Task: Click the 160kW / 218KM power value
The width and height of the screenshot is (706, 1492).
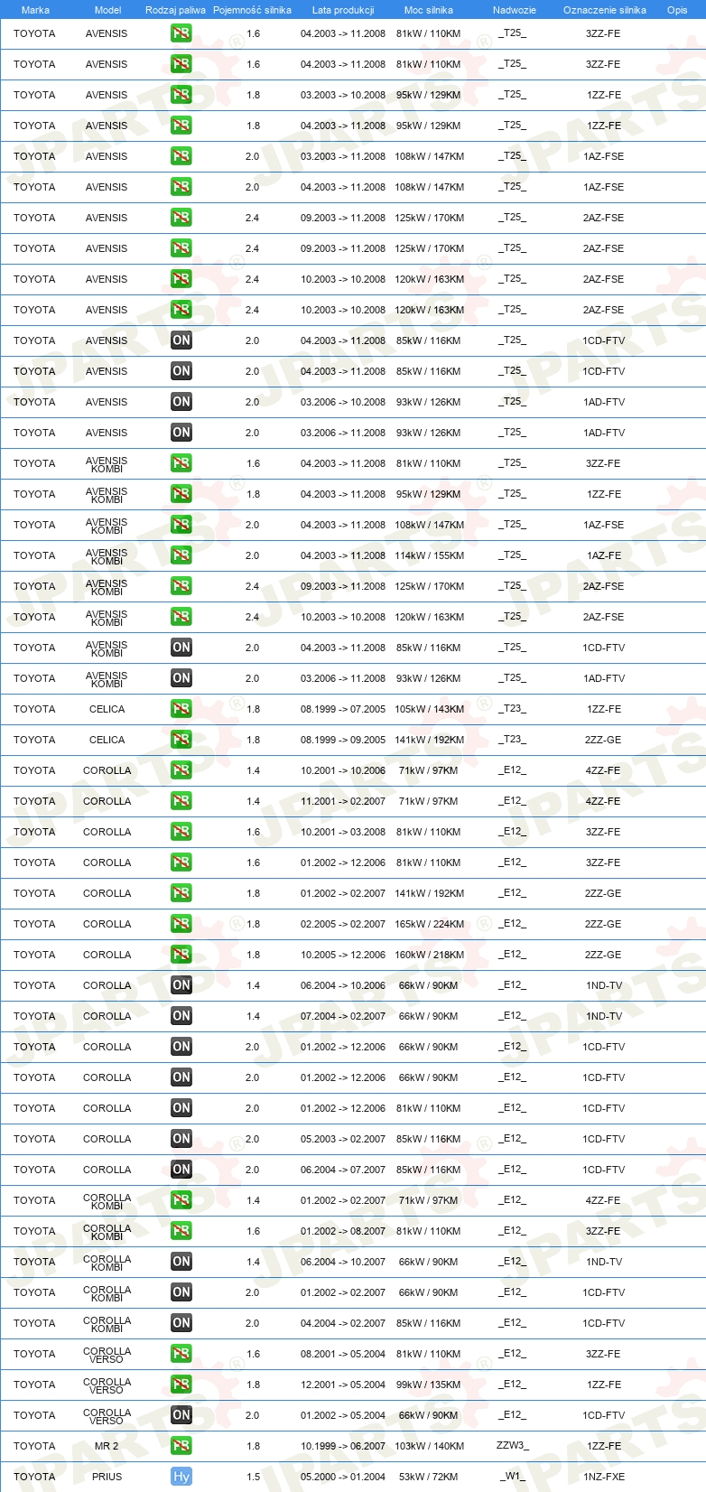Action: [x=430, y=955]
